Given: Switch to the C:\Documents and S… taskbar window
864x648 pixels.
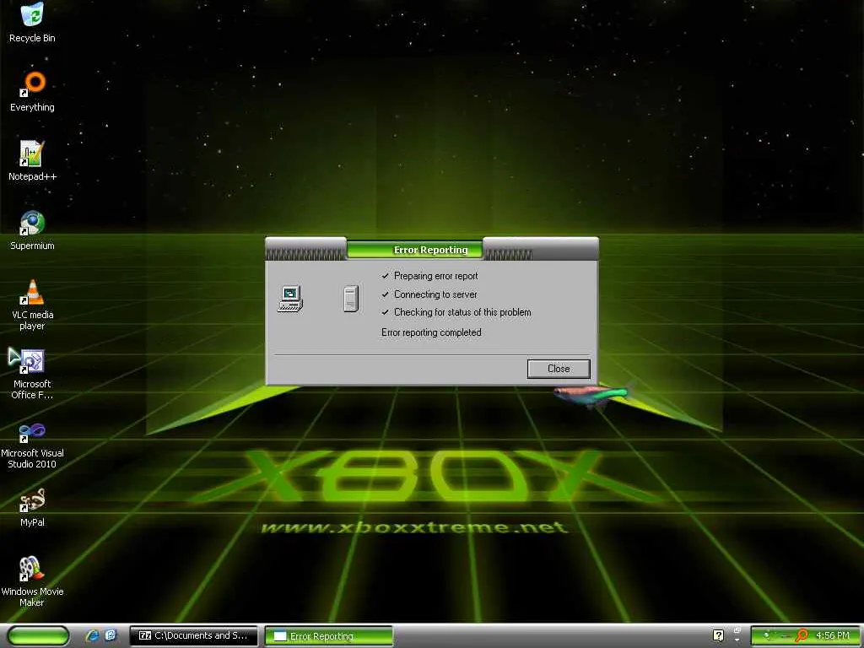Looking at the screenshot, I should pyautogui.click(x=193, y=635).
